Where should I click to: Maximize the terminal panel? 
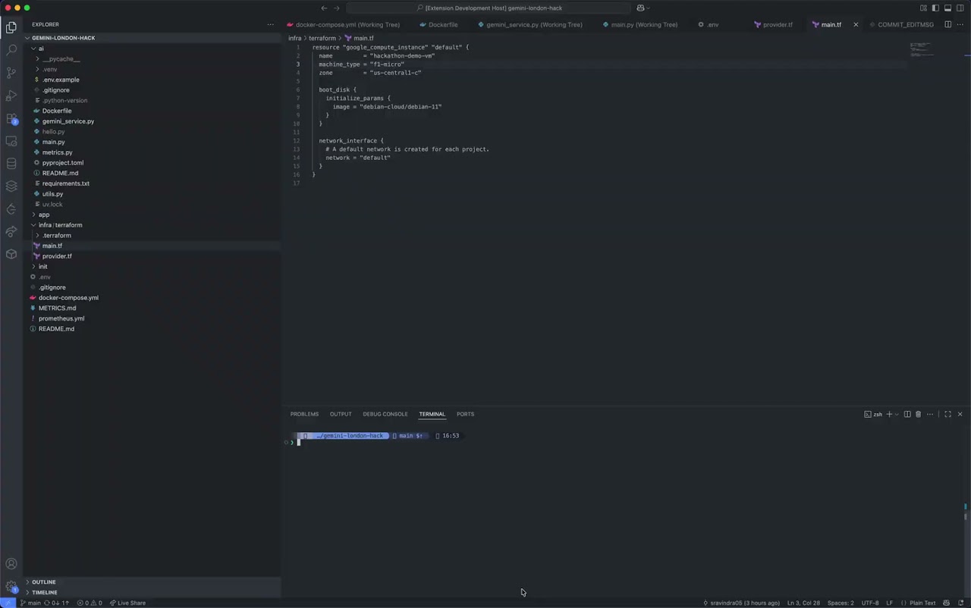[x=947, y=414]
